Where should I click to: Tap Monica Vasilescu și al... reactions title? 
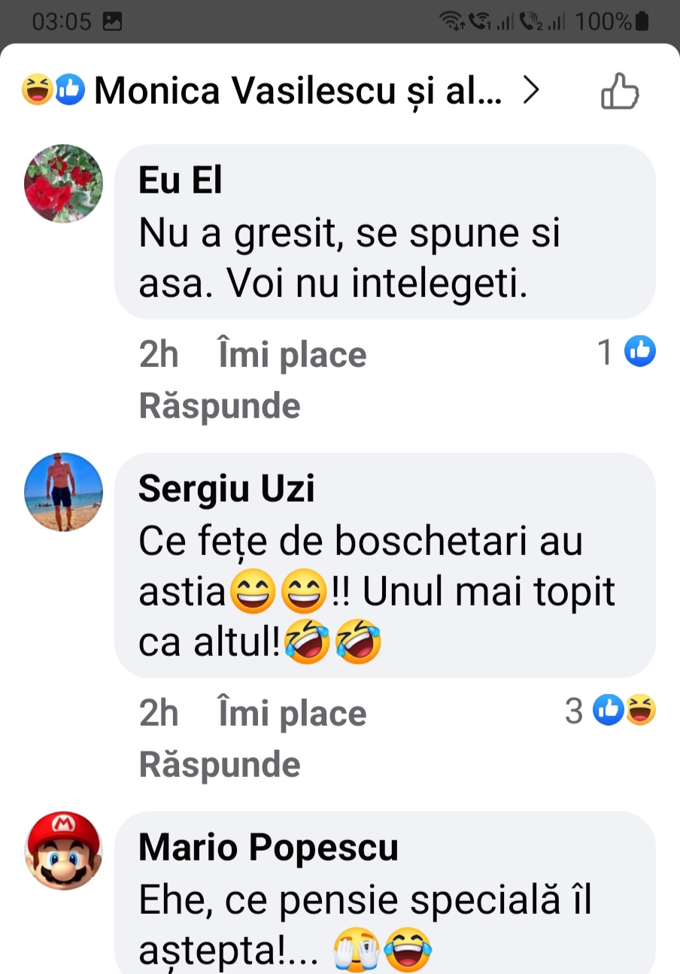298,92
